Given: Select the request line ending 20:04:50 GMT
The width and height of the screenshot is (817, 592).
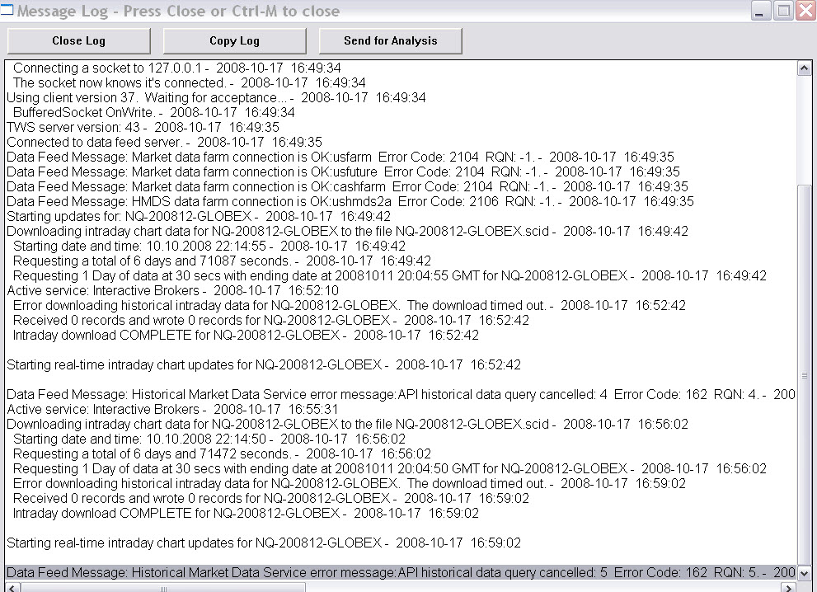Looking at the screenshot, I should pyautogui.click(x=390, y=469).
